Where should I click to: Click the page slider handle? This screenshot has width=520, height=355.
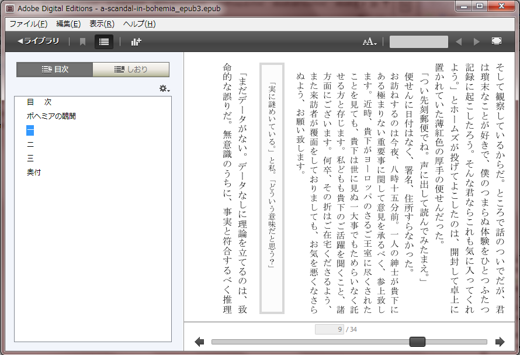(417, 342)
